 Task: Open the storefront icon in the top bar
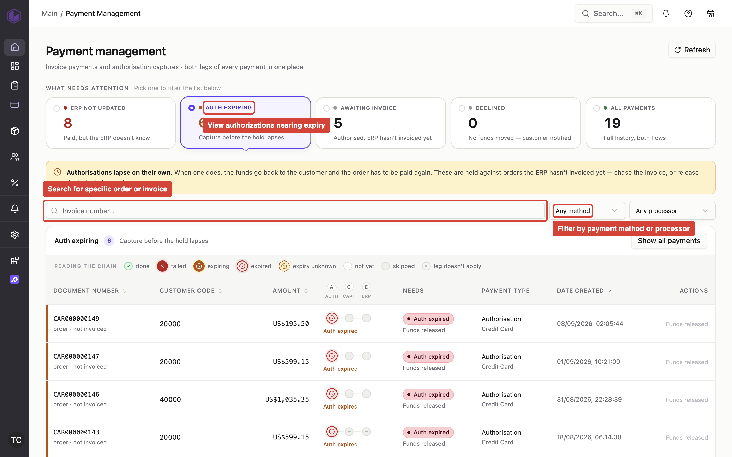click(711, 13)
